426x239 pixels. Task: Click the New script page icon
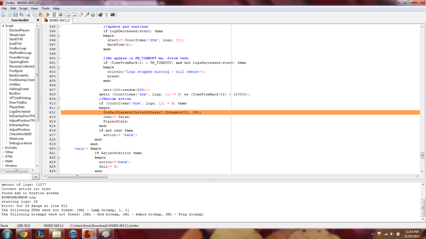(3, 15)
